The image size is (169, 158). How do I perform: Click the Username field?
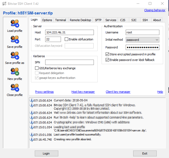pyautogui.click(x=143, y=32)
